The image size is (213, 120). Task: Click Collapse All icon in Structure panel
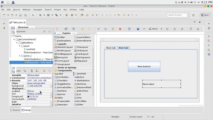[50, 31]
